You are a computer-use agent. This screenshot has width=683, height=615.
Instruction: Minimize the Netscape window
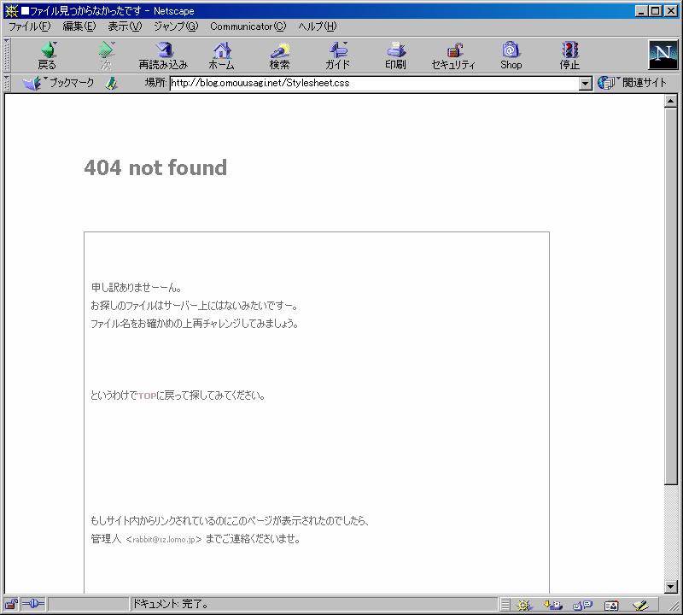point(641,11)
